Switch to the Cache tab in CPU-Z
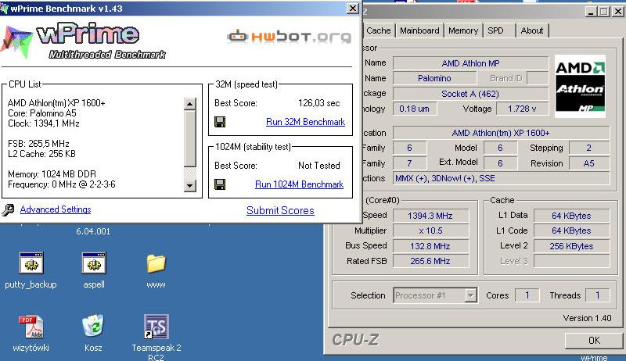This screenshot has width=626, height=361. pos(379,30)
